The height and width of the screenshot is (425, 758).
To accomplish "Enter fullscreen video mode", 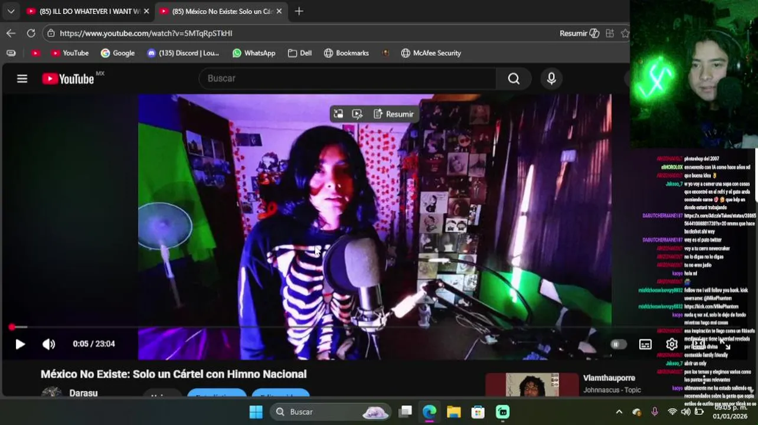I will point(725,345).
